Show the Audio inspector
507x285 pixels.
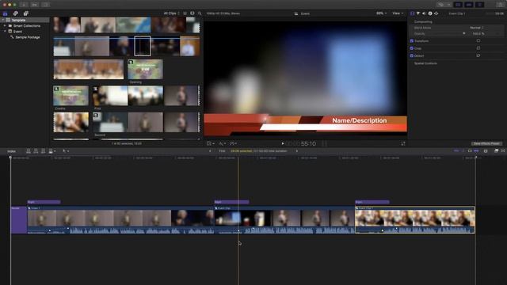[x=424, y=13]
